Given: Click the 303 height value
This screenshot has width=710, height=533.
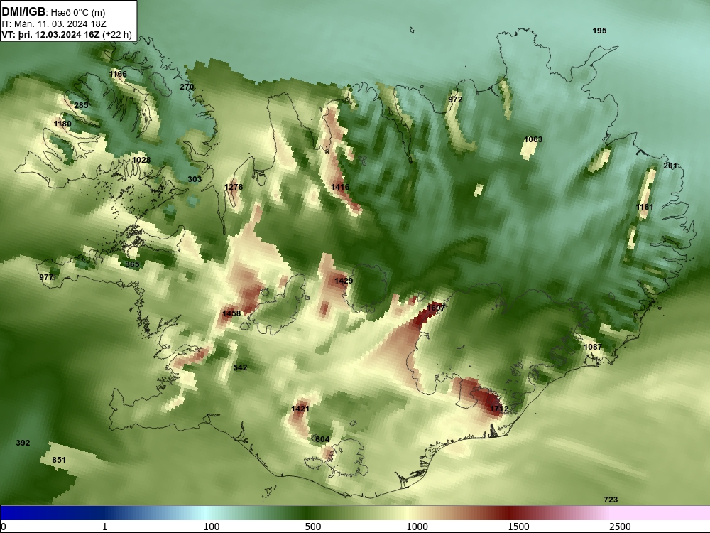Looking at the screenshot, I should pos(195,179).
